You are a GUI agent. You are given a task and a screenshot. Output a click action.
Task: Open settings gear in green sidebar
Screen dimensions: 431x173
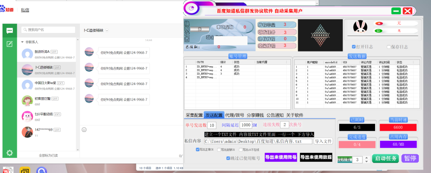(x=9, y=153)
